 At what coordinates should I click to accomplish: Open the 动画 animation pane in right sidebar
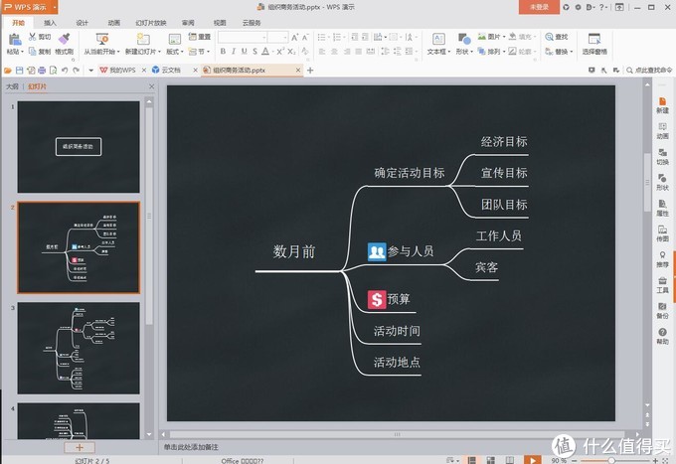663,131
